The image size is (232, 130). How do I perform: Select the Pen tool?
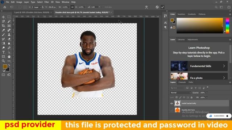pyautogui.click(x=9, y=48)
